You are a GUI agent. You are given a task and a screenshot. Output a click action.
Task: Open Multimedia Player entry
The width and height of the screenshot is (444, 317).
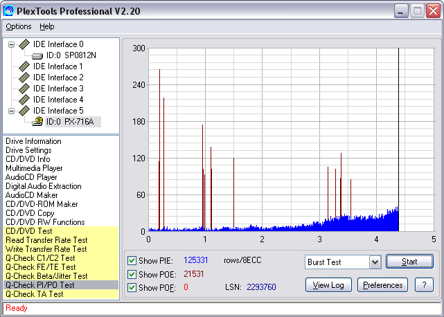34,168
